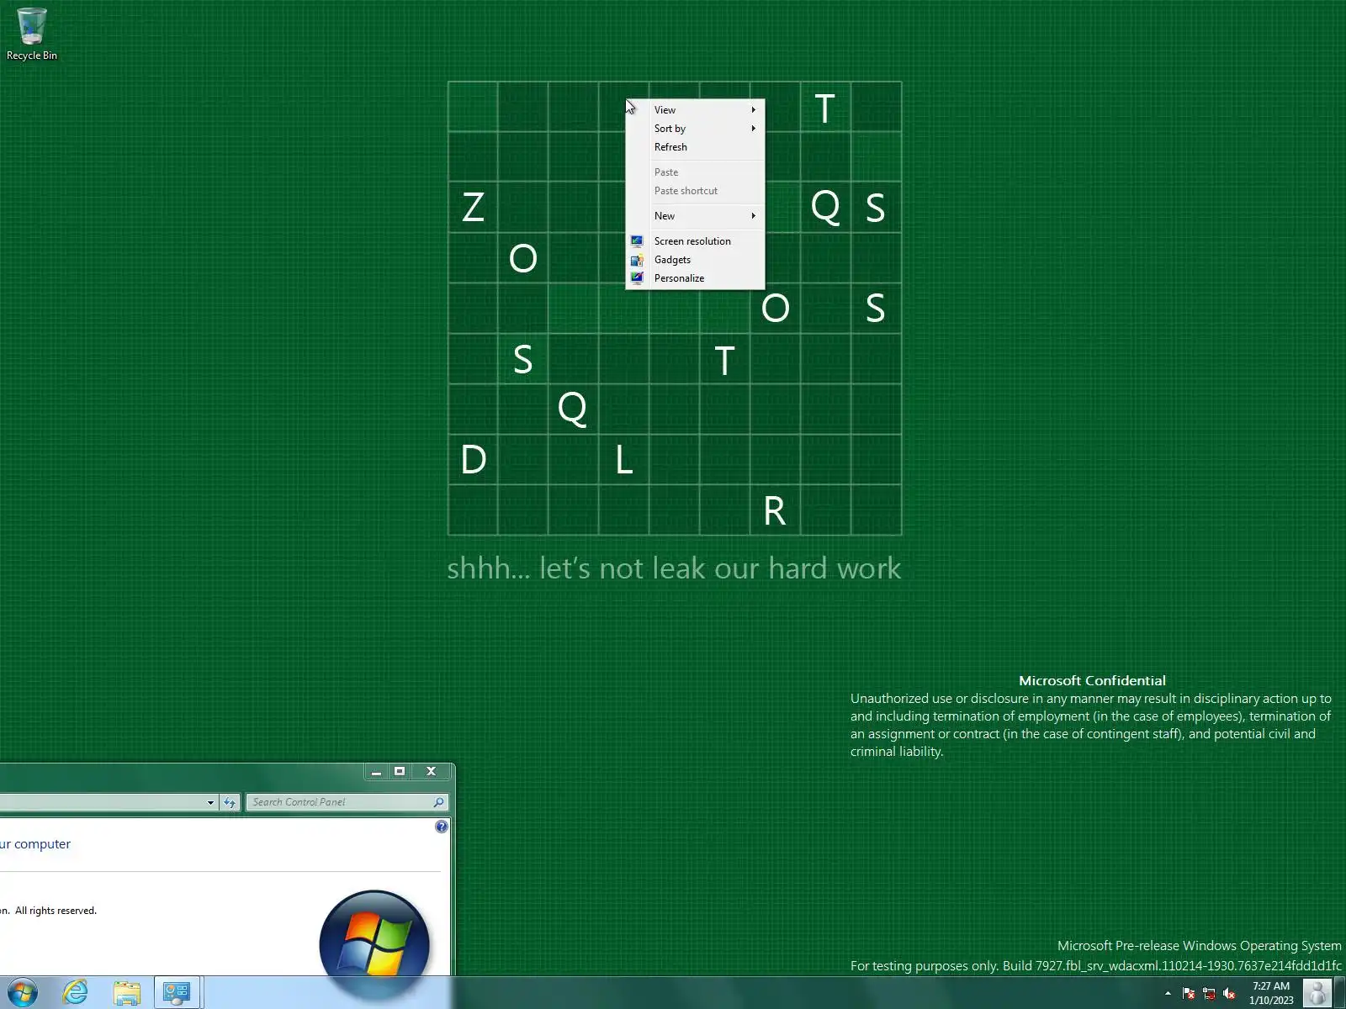Maximize the Control Panel window
1346x1009 pixels.
tap(400, 771)
